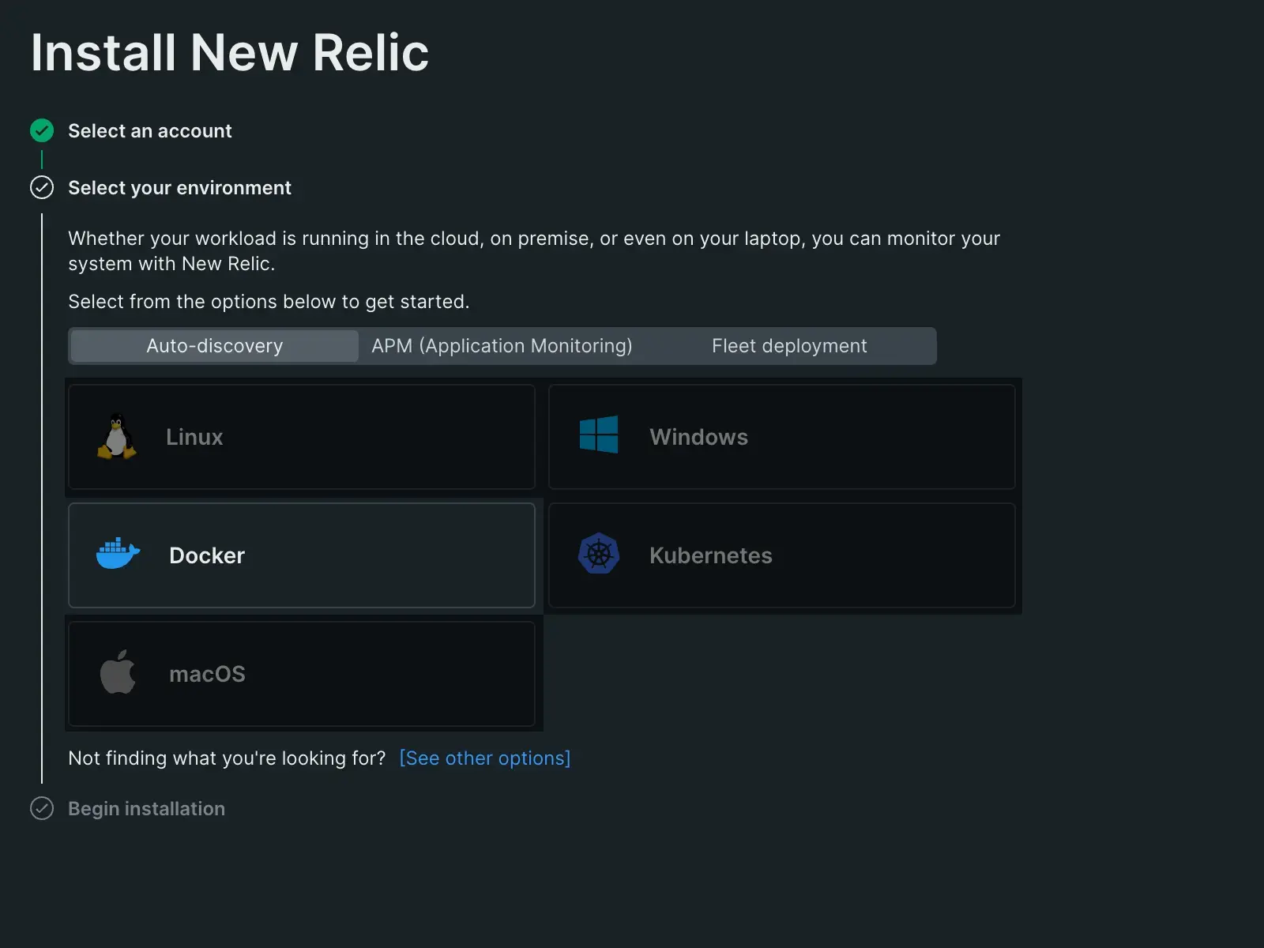Click the Apple logo icon
Screen dimensions: 1264x948
[118, 672]
